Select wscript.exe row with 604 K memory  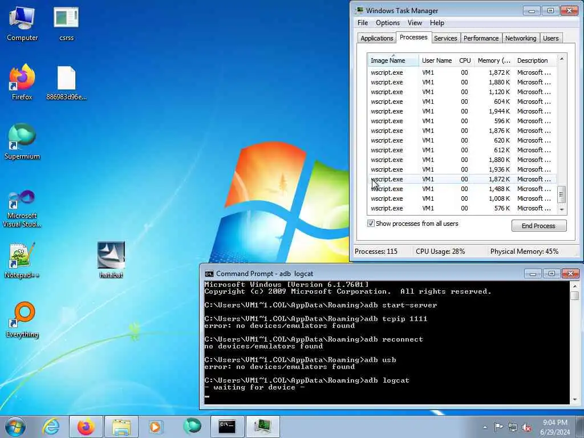coord(462,102)
